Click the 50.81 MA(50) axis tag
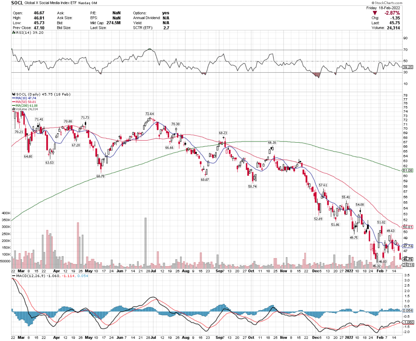The image size is (416, 341). point(408,227)
